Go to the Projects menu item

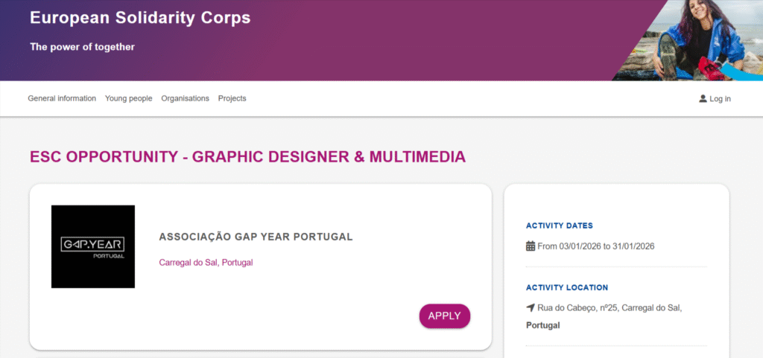(232, 98)
